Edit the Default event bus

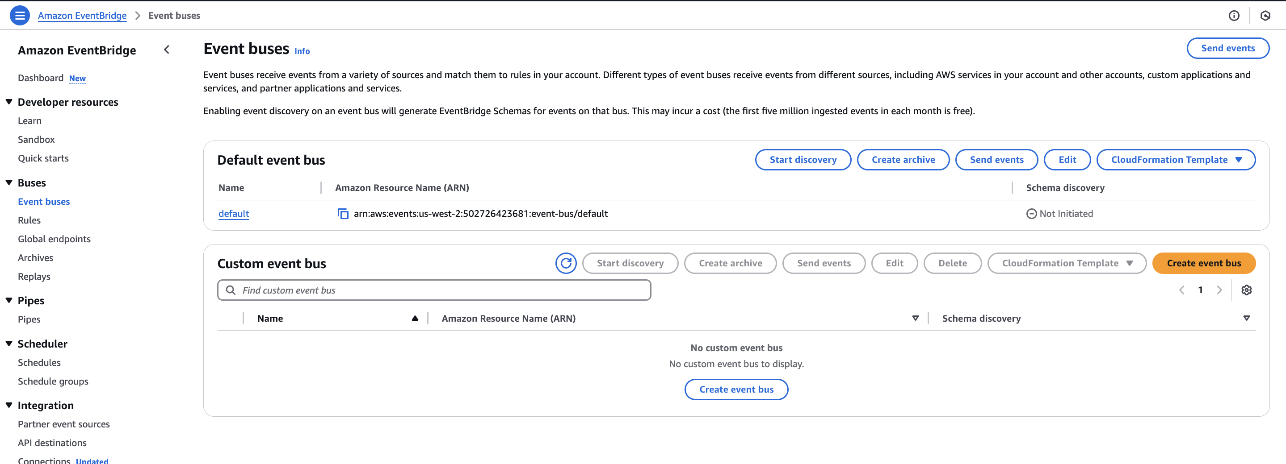point(1067,160)
